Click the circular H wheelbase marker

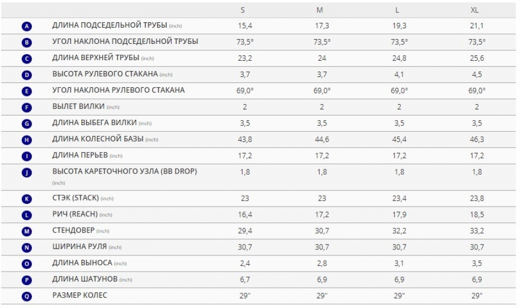point(27,140)
